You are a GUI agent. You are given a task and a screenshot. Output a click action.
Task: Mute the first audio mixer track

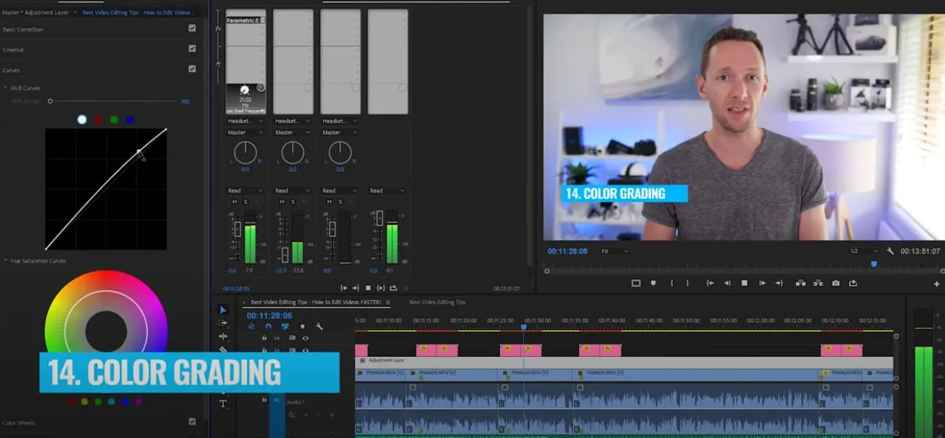tap(234, 201)
